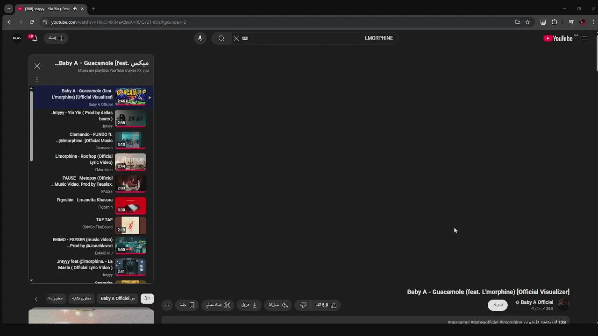The image size is (598, 336).
Task: Go forward in the browser
Action: 20,22
